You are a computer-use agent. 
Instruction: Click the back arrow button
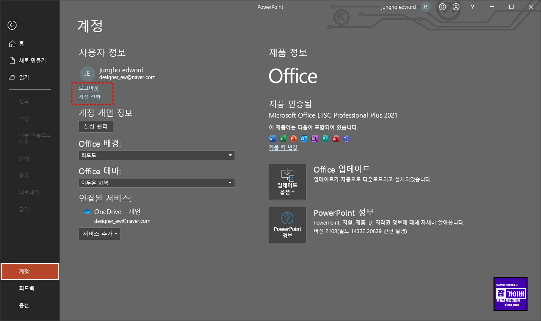12,25
